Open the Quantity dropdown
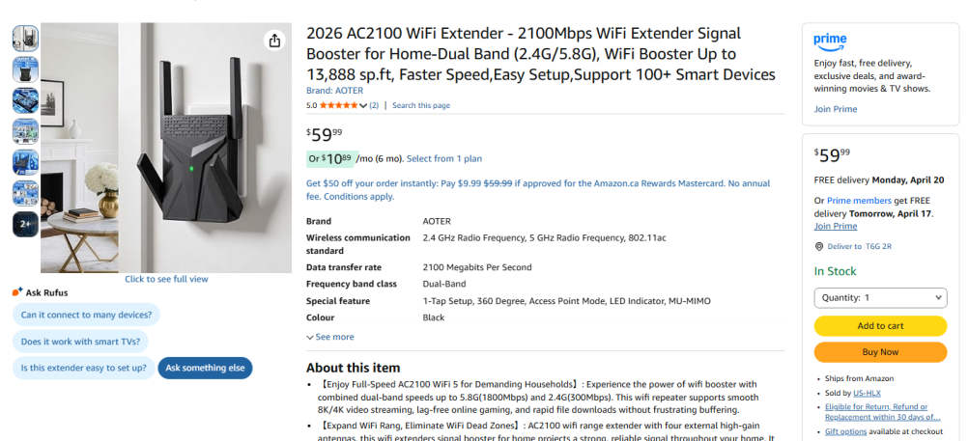The height and width of the screenshot is (441, 968). tap(880, 298)
